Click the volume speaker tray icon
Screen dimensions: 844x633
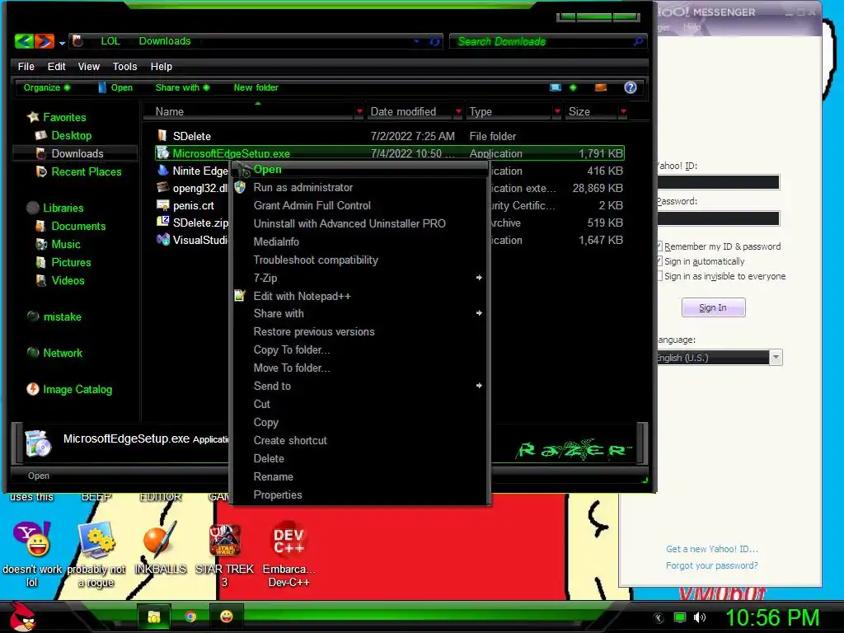[x=699, y=618]
